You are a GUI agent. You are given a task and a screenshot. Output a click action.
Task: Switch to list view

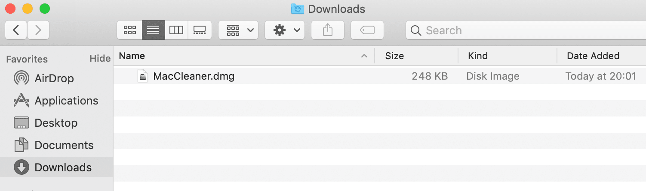(153, 30)
